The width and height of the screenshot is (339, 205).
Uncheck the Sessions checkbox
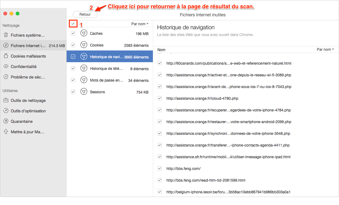coord(73,92)
